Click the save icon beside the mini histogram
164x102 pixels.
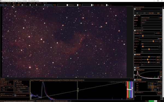161,77
